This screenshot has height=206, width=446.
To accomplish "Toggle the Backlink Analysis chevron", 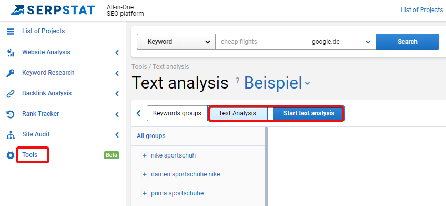I will click(117, 94).
